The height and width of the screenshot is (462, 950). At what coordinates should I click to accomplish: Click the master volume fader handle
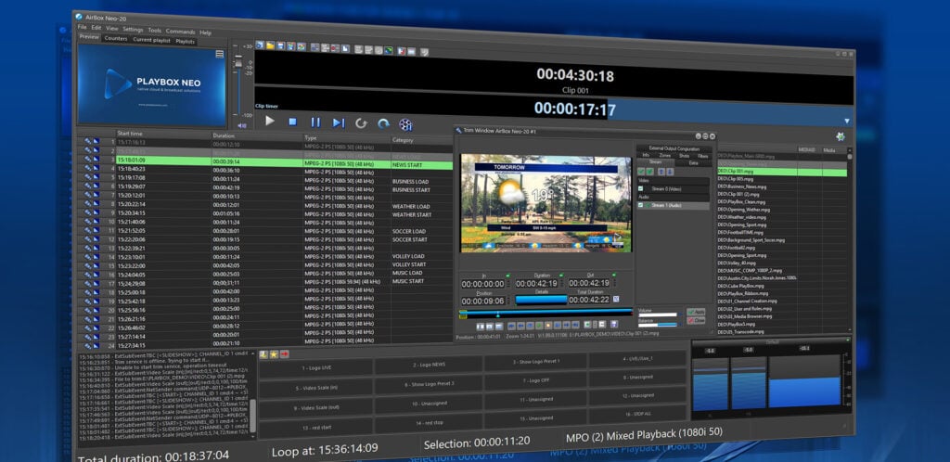pos(238,63)
